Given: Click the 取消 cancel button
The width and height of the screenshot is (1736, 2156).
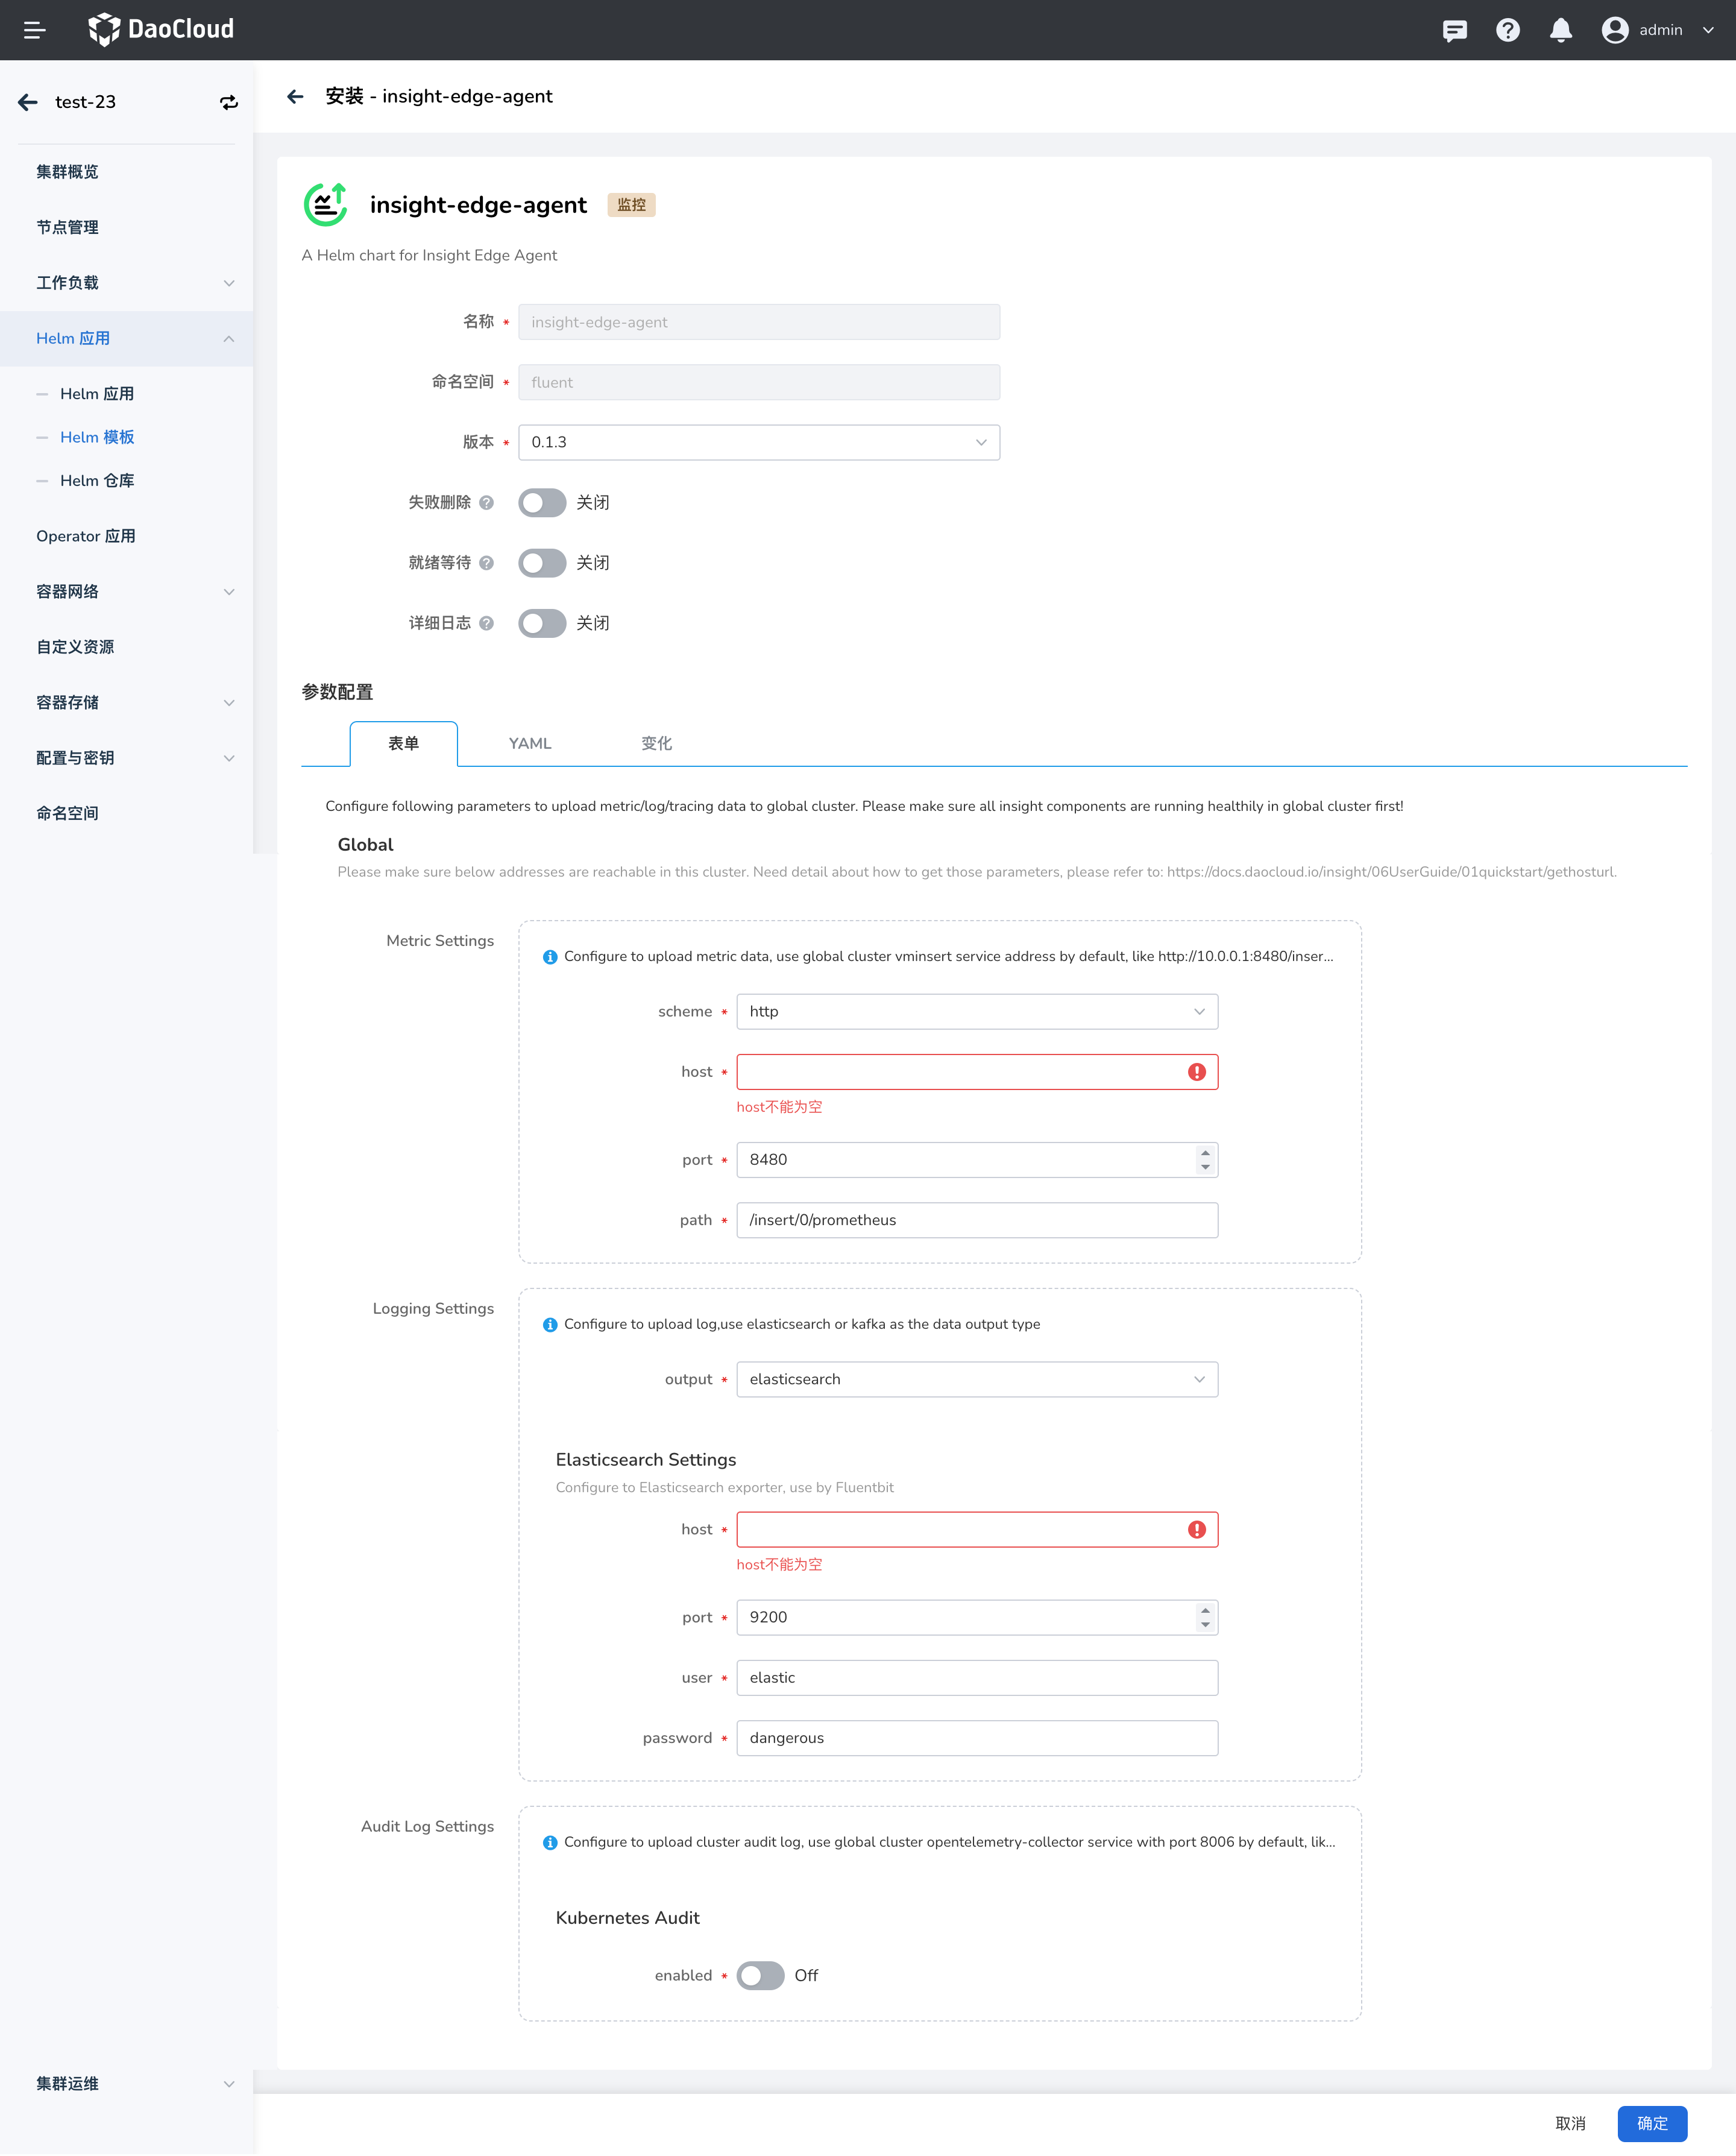Looking at the screenshot, I should pos(1570,2123).
